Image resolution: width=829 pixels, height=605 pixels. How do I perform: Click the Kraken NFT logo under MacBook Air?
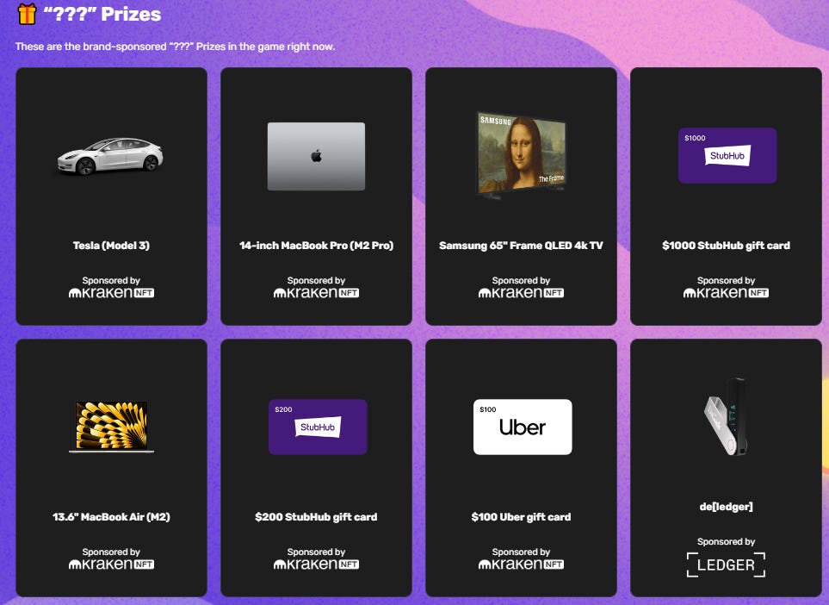[x=112, y=564]
